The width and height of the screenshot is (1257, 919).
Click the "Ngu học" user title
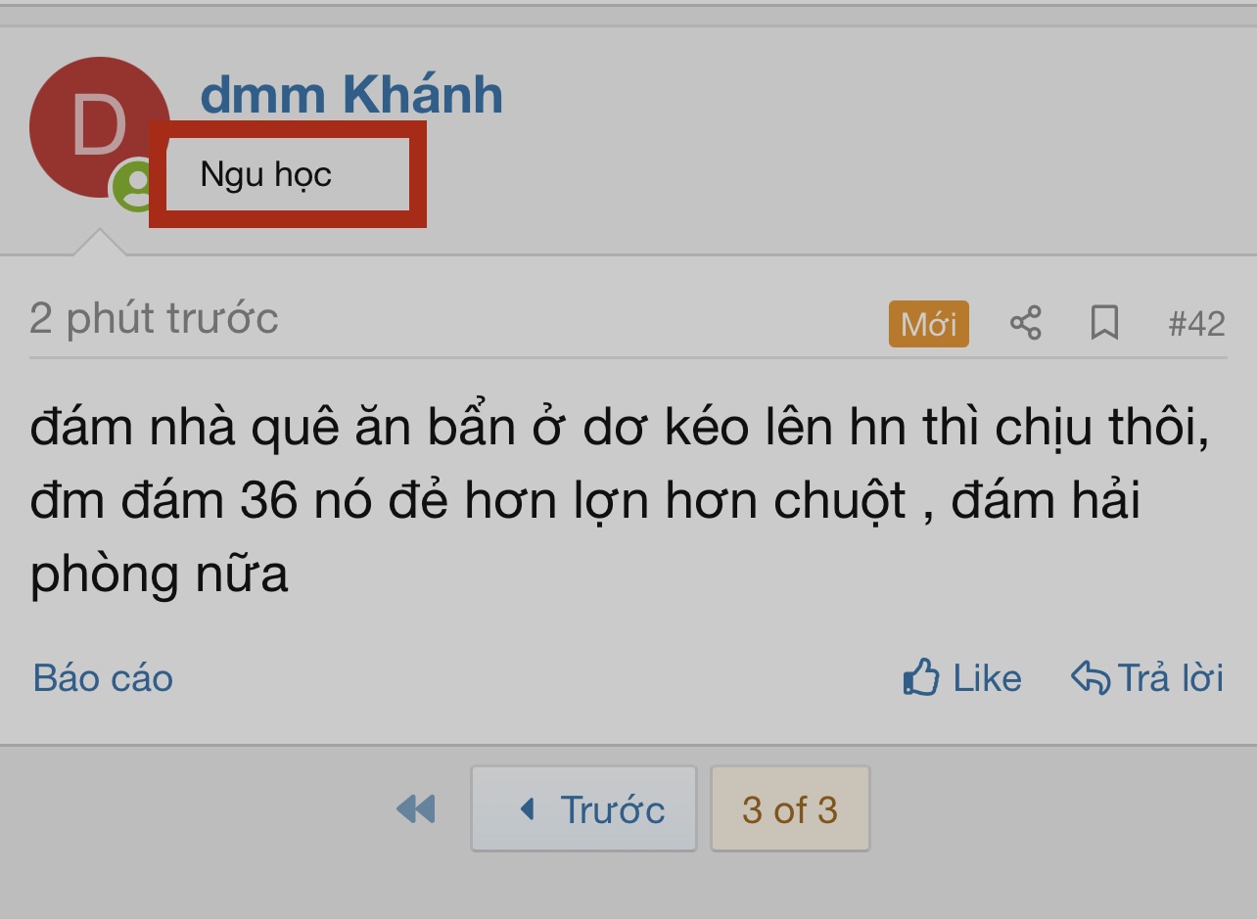266,174
